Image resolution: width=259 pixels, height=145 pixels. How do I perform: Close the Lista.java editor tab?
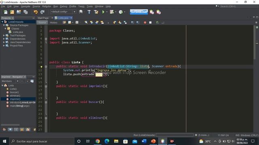[71, 18]
